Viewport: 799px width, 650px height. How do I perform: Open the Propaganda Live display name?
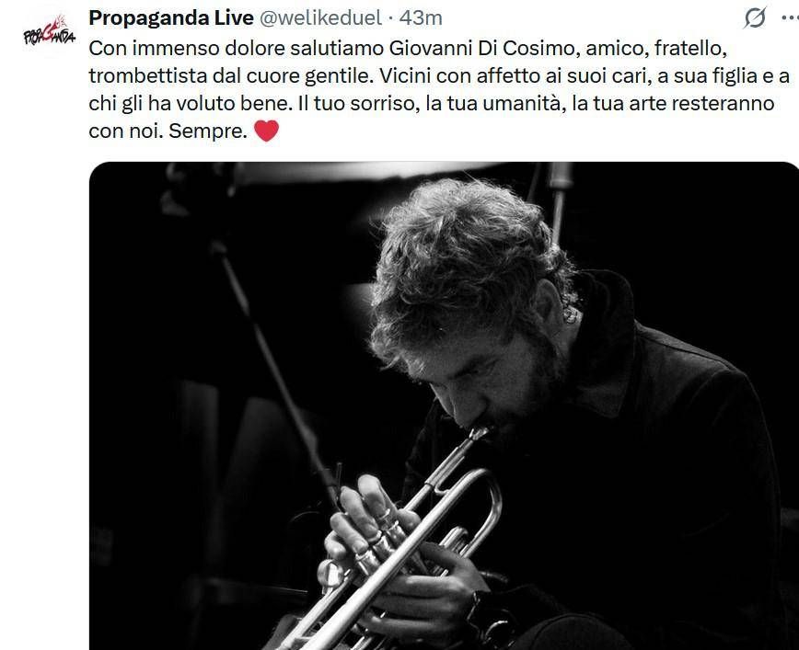coord(171,17)
